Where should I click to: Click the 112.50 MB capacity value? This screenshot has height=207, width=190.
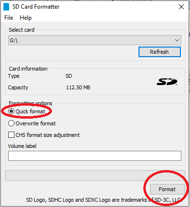tap(78, 87)
